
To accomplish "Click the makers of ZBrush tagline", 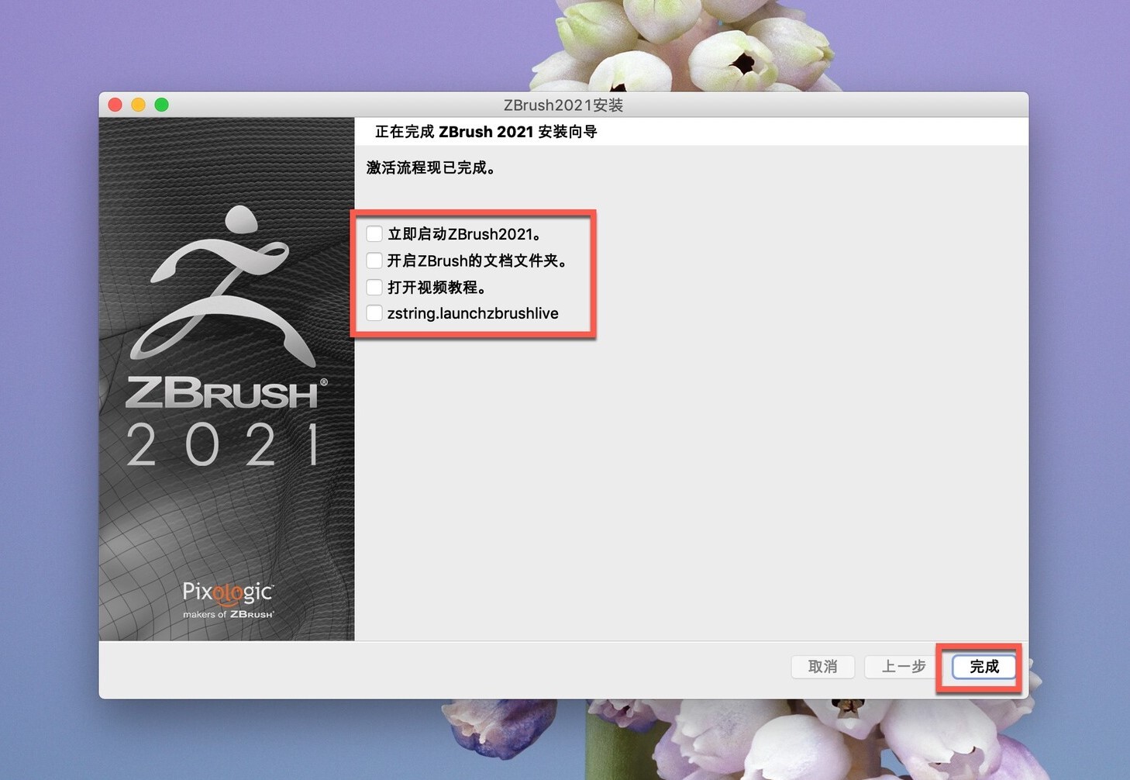I will point(226,613).
